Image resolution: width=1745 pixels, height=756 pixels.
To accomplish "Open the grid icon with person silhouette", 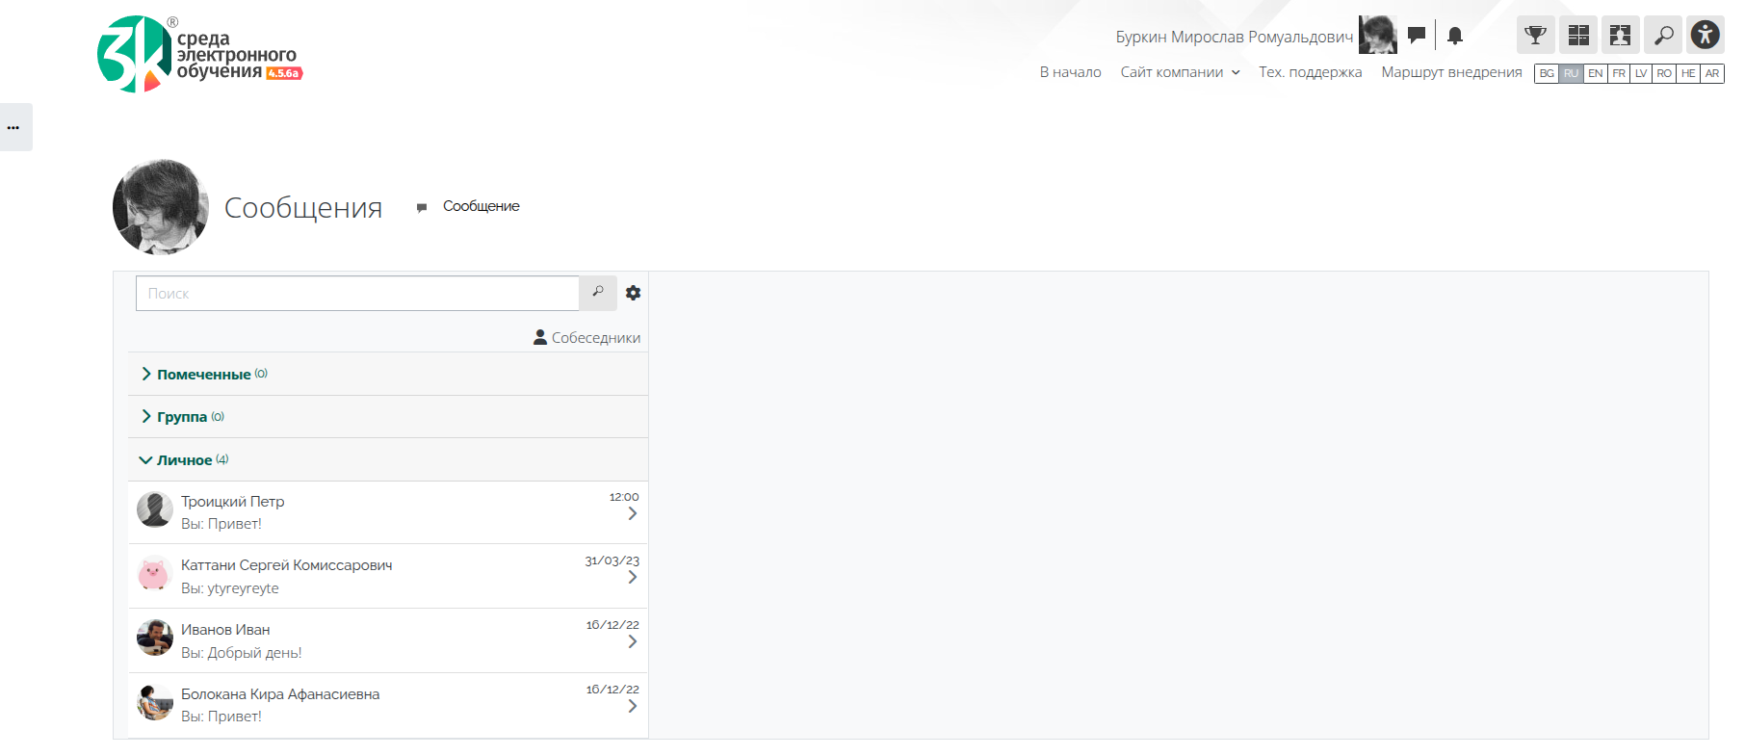I will tap(1621, 36).
